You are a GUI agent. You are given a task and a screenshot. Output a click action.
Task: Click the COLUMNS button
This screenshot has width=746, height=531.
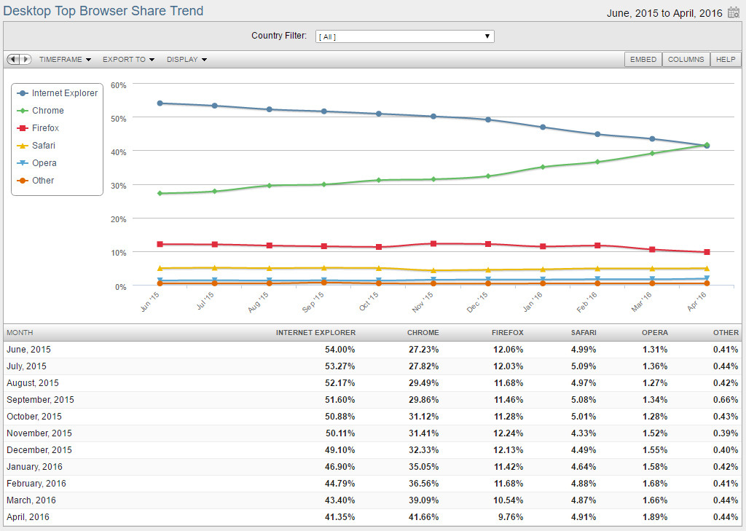[686, 59]
